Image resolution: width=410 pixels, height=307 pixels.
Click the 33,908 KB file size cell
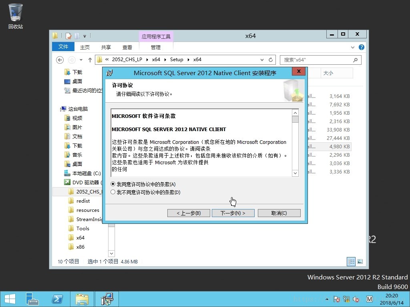[338, 130]
